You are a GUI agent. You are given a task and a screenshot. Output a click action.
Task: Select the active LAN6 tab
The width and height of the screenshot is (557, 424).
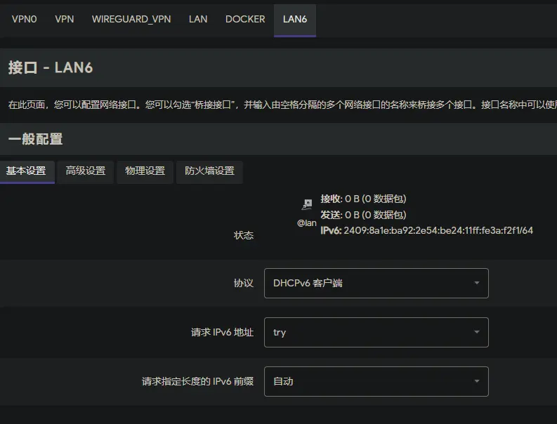point(295,19)
